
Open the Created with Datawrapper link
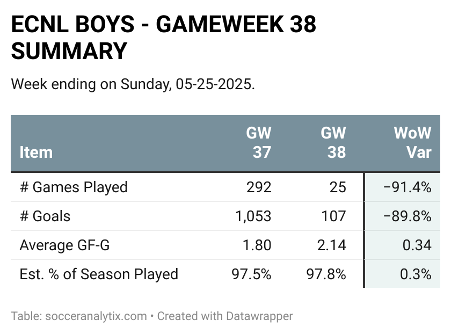[x=225, y=316]
